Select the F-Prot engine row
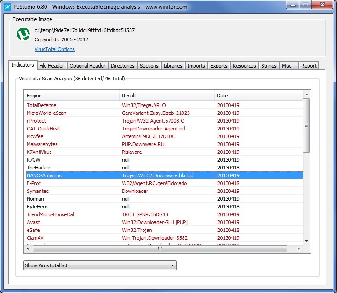Viewport: 337px width, 293px height. click(x=163, y=183)
